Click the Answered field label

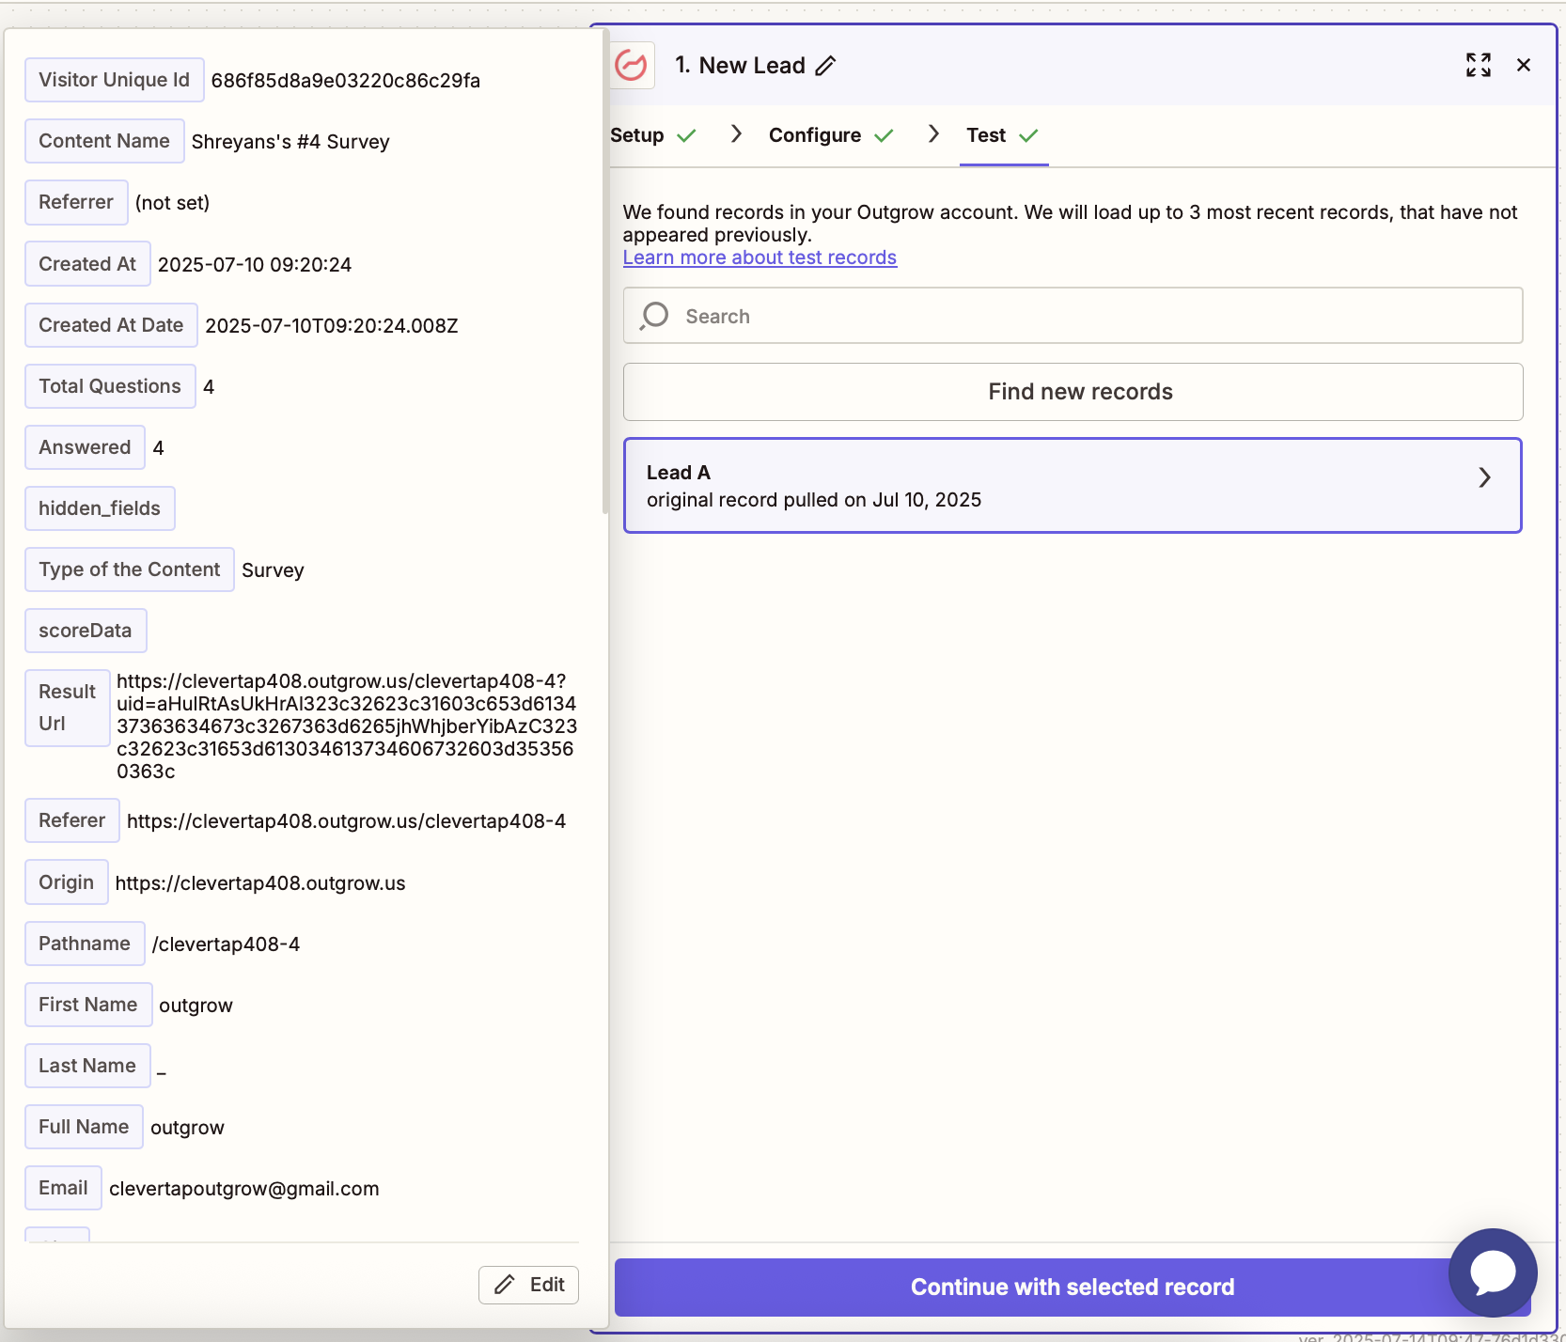[x=85, y=447]
